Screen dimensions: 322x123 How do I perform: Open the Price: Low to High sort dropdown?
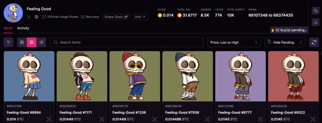tap(234, 42)
